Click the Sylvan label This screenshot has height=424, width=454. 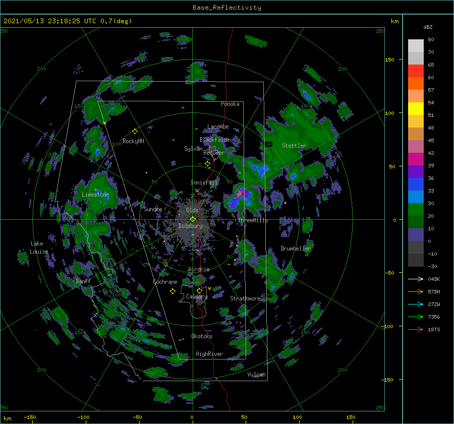point(193,149)
